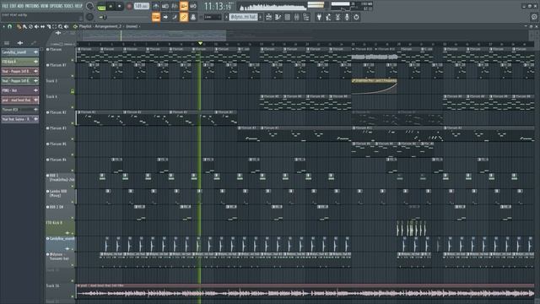Click the main pitch knob
Viewport: 540px width, 304px height.
point(89,17)
